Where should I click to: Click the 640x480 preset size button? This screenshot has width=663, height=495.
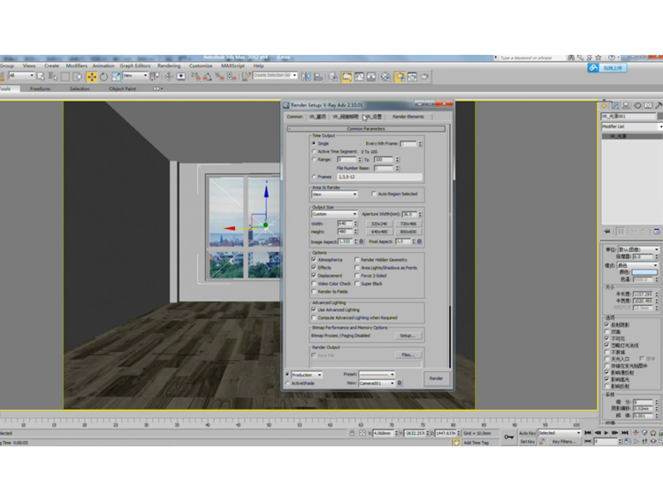click(379, 232)
